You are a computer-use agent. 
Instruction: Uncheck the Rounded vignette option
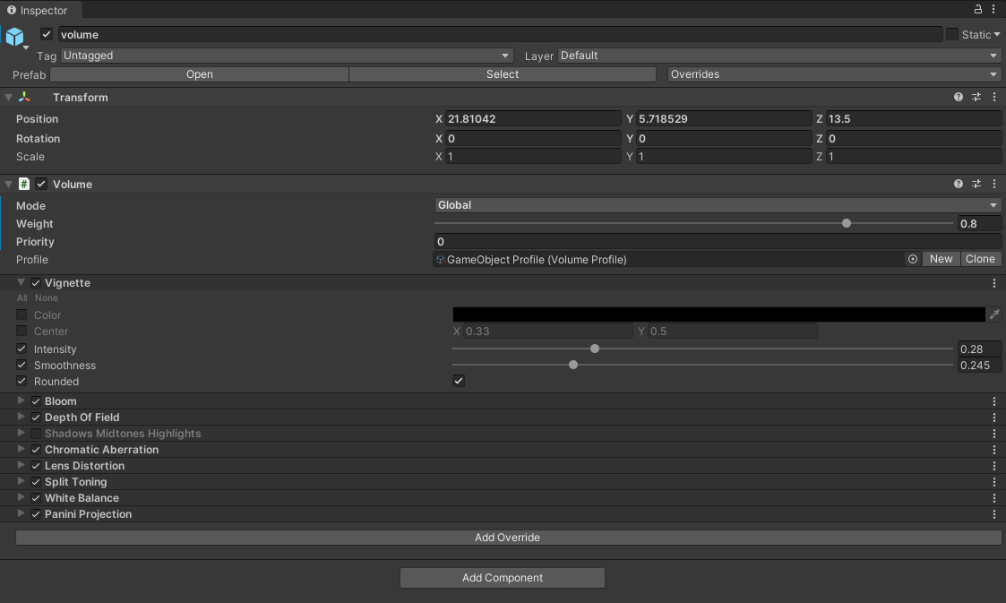pyautogui.click(x=458, y=380)
